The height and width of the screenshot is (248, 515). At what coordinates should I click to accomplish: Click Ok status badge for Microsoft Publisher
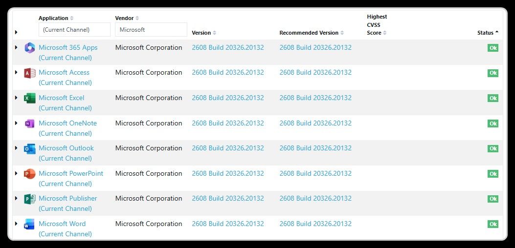pos(493,199)
